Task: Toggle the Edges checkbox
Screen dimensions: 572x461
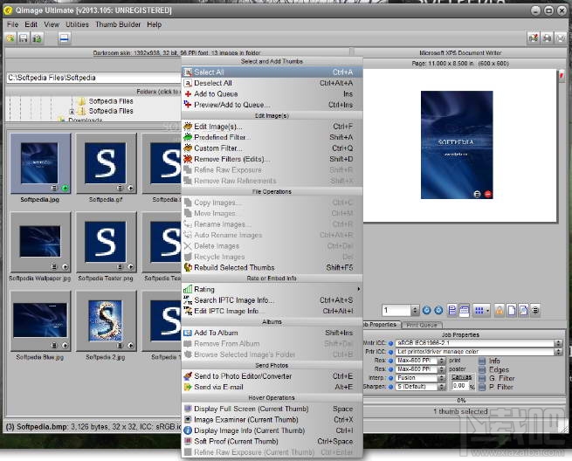Action: click(x=481, y=369)
